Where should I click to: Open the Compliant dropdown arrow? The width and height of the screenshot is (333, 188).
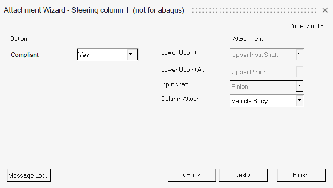coord(132,55)
